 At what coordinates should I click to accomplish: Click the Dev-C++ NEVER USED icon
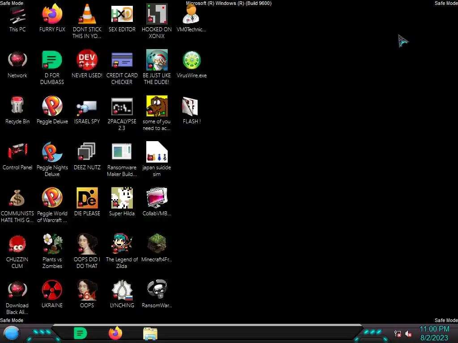pyautogui.click(x=87, y=60)
